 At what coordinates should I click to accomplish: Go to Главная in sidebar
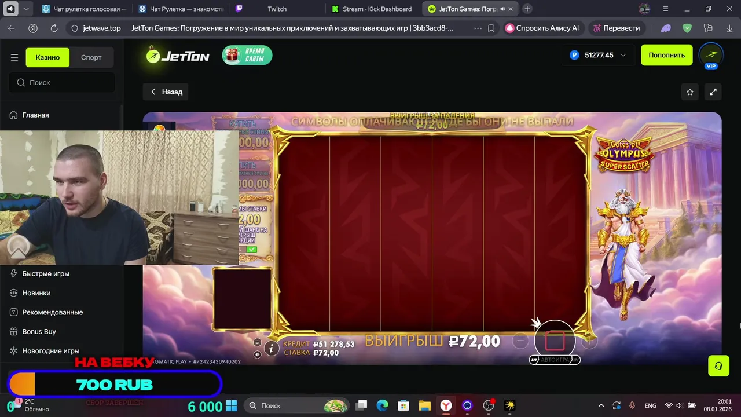(35, 115)
